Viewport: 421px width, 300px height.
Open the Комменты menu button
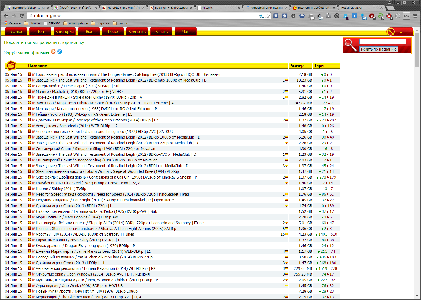pos(137,32)
